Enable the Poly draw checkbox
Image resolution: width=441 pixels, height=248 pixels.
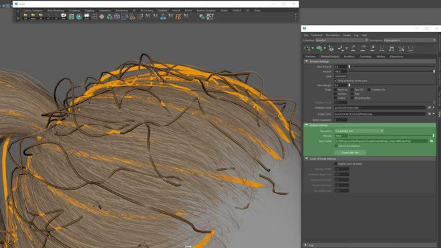[x=352, y=94]
